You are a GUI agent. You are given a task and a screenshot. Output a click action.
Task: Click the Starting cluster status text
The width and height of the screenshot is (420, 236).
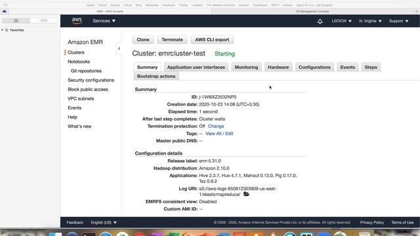(224, 54)
